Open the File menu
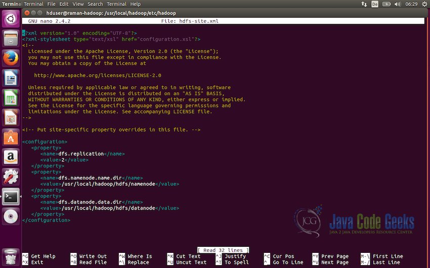The width and height of the screenshot is (430, 268). coord(51,4)
